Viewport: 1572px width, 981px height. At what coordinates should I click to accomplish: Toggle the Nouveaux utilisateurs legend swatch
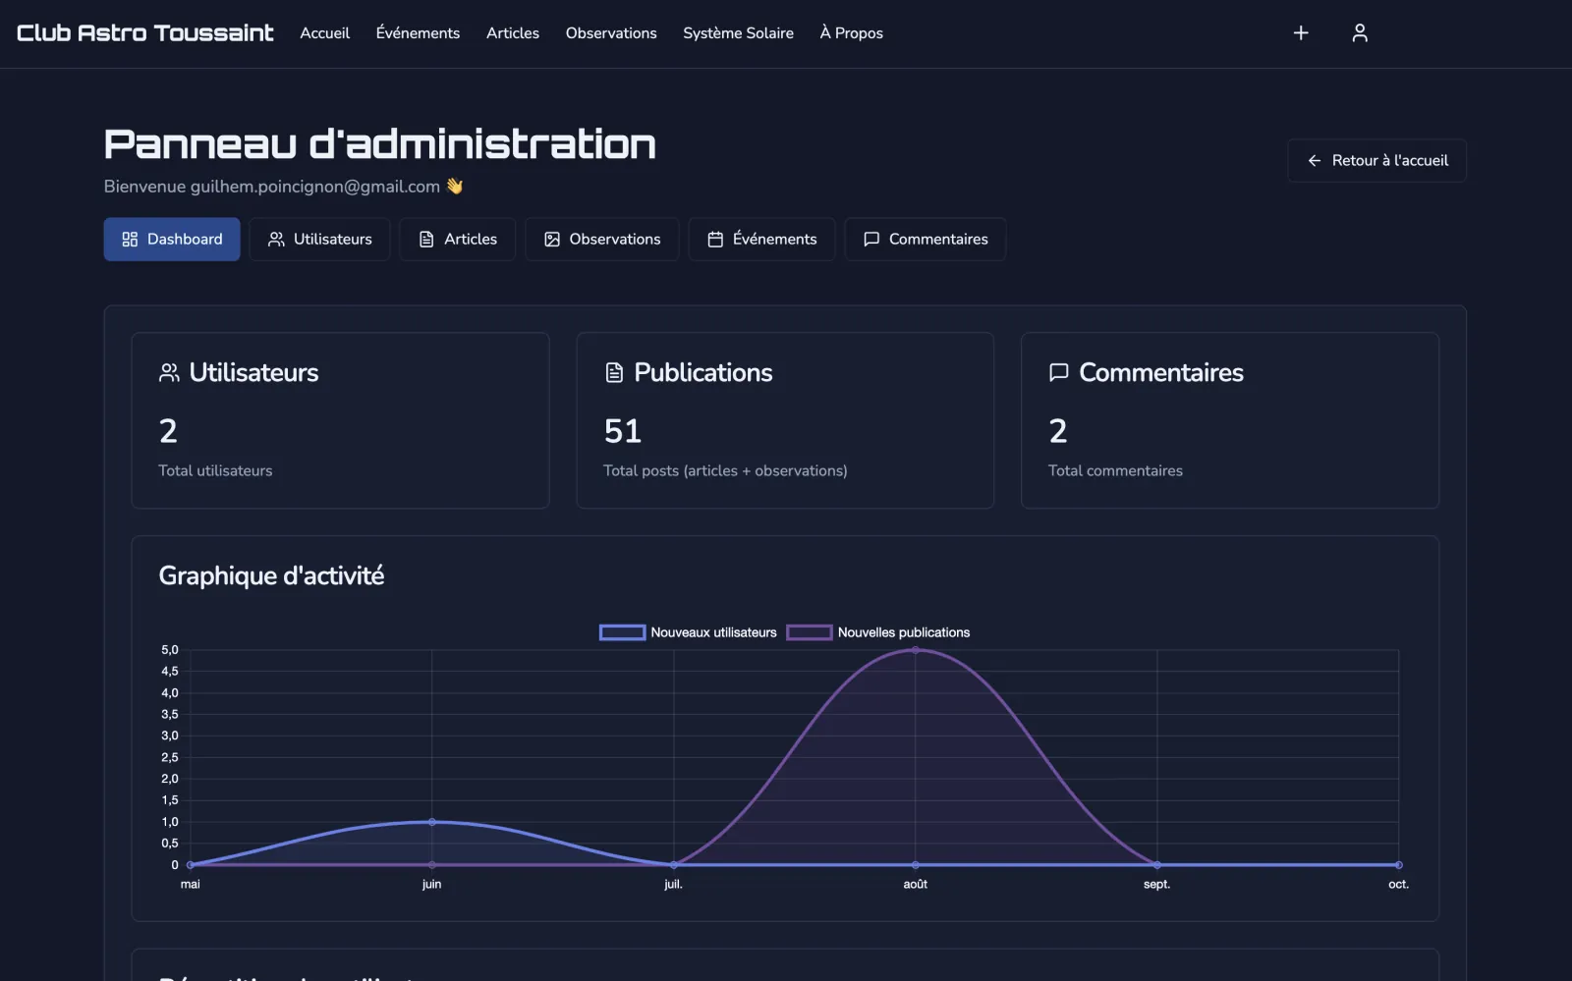622,633
